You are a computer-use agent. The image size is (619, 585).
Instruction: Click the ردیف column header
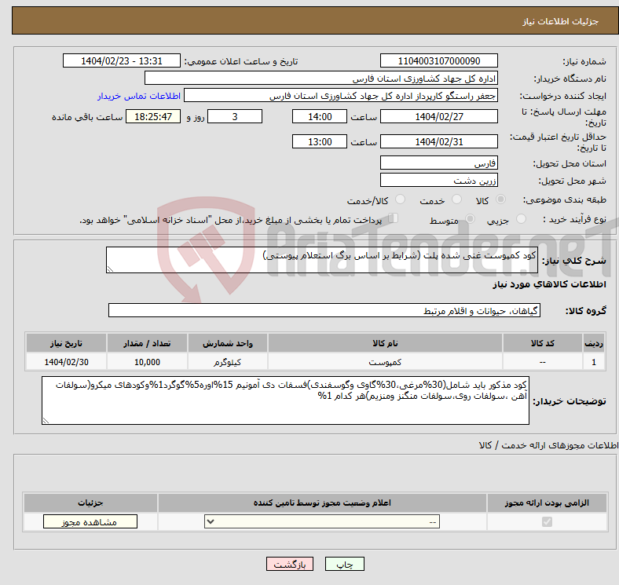594,343
